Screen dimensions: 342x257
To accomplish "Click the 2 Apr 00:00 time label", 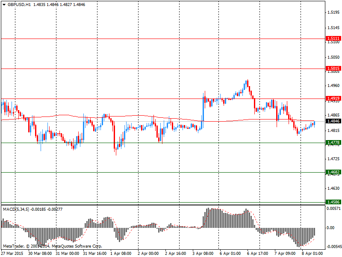I will (148, 254).
